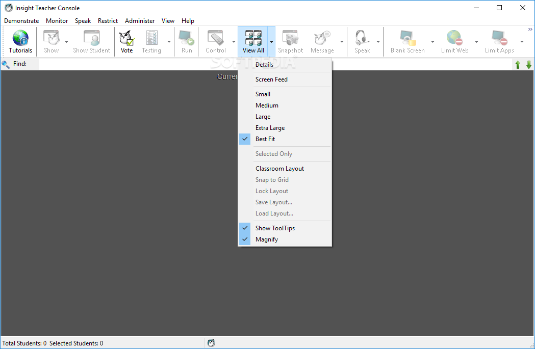The image size is (535, 349).
Task: Choose Load Layout... entry
Action: click(x=285, y=213)
